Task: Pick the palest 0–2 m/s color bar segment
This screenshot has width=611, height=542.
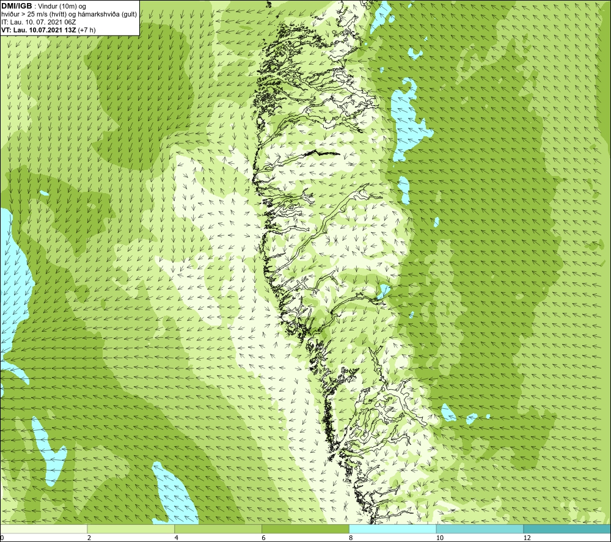Action: (x=43, y=529)
